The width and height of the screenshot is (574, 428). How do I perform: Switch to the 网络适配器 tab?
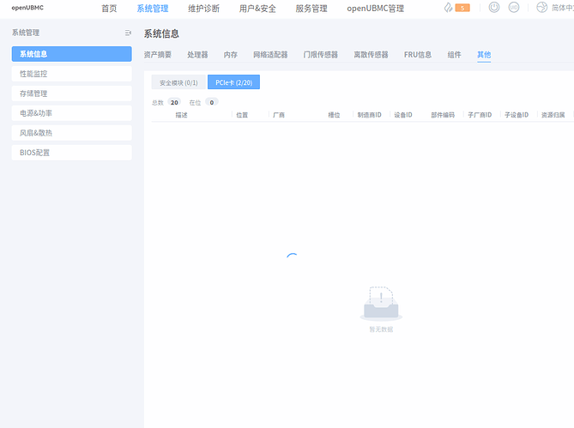270,54
